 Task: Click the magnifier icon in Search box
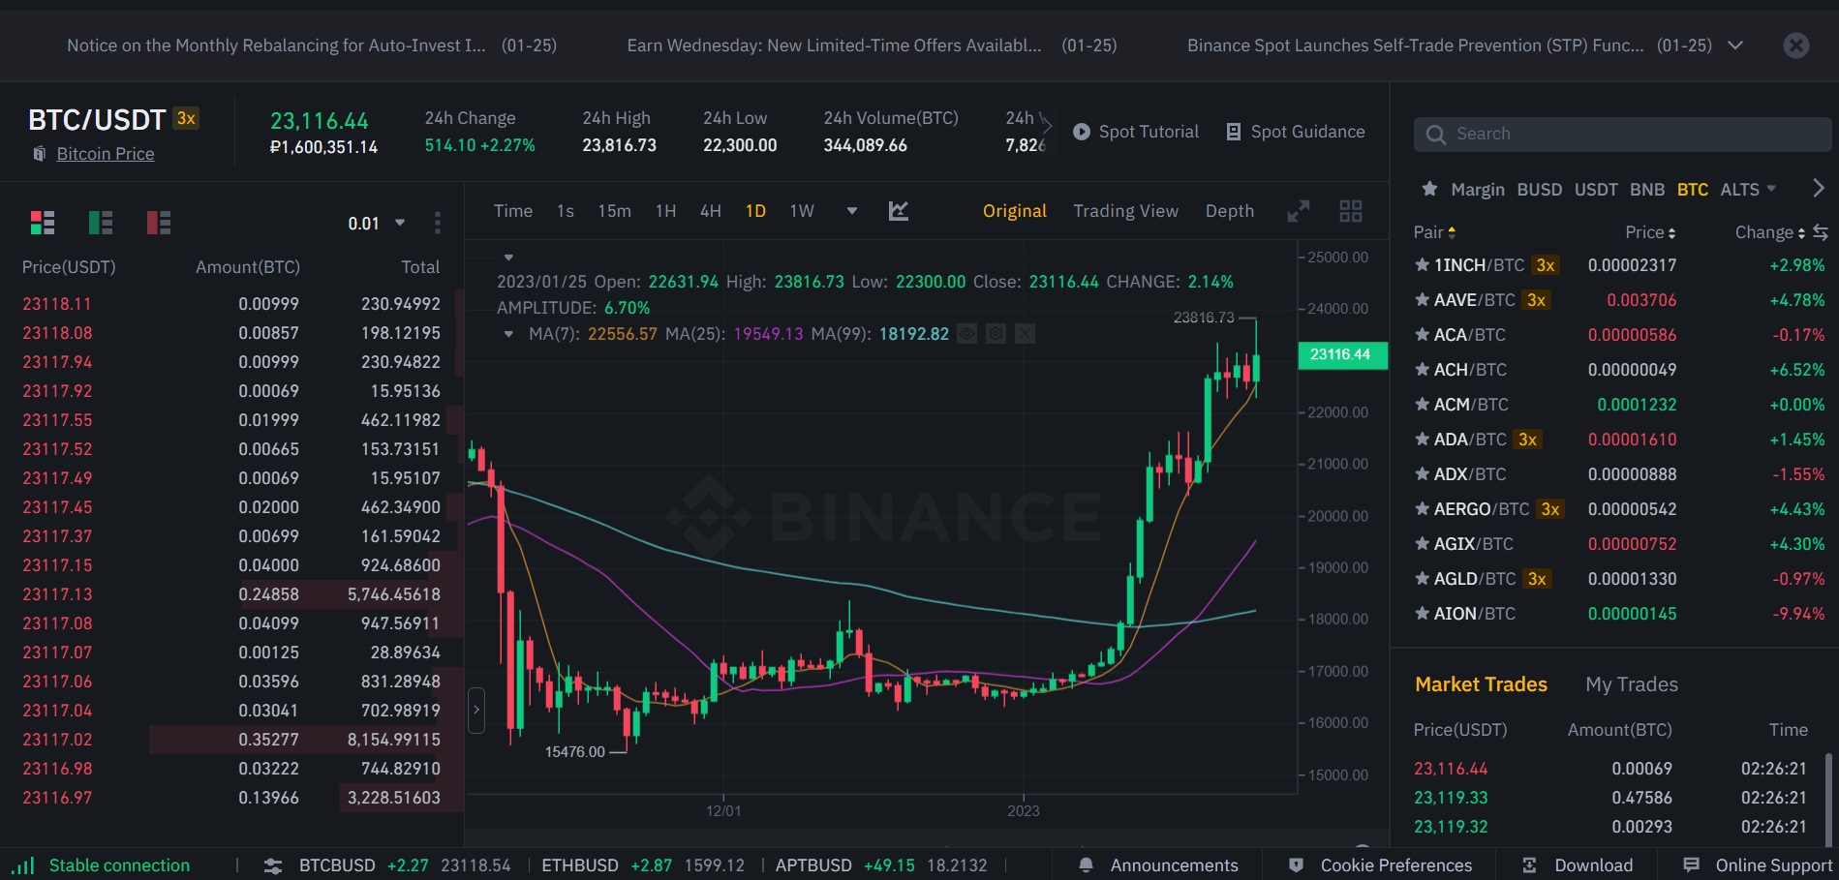(1436, 135)
